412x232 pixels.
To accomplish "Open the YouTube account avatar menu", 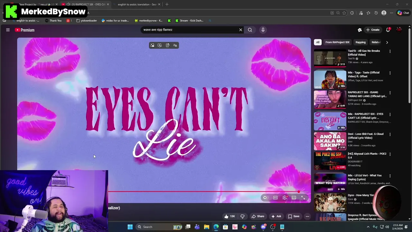I will (399, 30).
